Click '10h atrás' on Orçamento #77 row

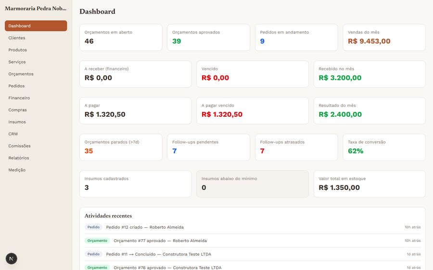coord(413,241)
